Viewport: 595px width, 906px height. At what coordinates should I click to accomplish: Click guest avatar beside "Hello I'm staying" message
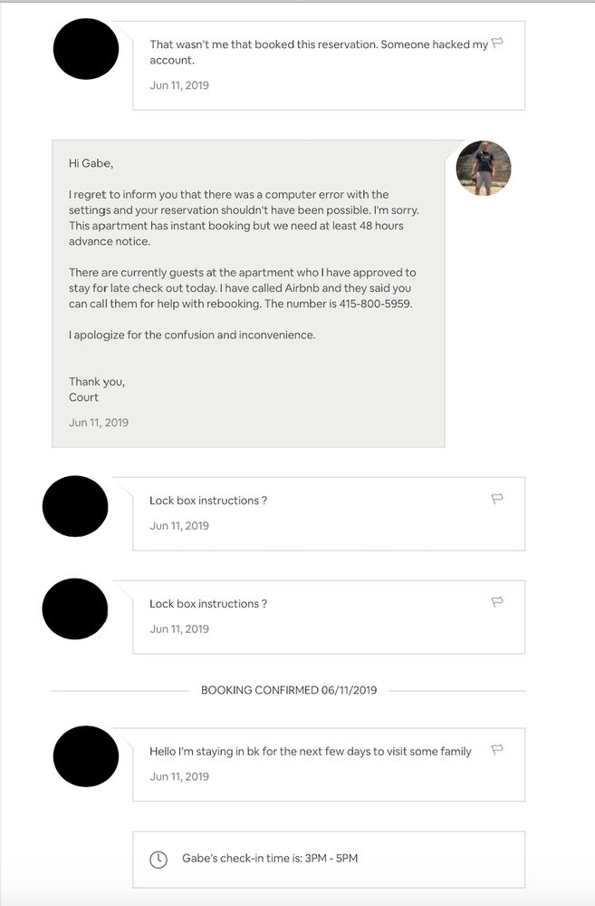tap(87, 756)
